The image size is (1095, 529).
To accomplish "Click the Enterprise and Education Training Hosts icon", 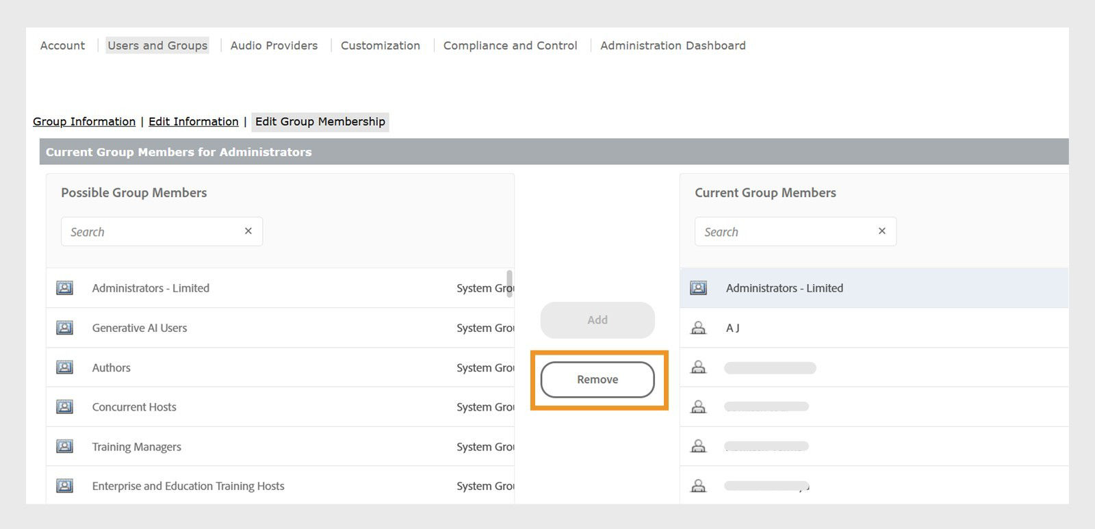I will (64, 486).
